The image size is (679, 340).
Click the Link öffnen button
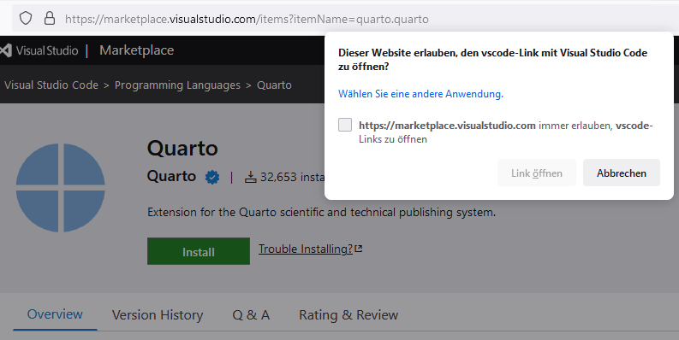click(x=537, y=173)
